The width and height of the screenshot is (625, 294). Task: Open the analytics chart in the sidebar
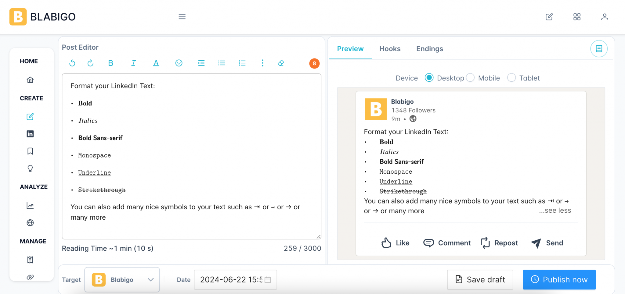(x=30, y=206)
